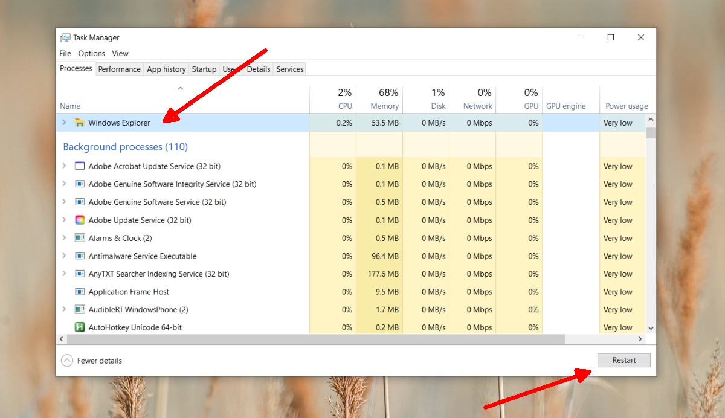Image resolution: width=725 pixels, height=418 pixels.
Task: Switch to the Services tab
Action: pyautogui.click(x=290, y=69)
